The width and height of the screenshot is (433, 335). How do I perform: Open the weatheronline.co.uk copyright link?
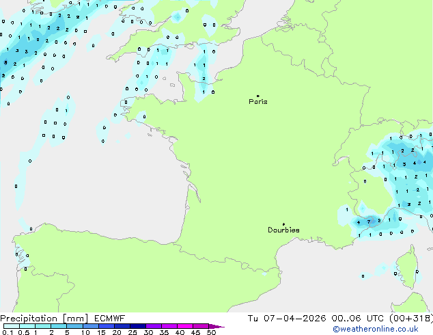click(x=376, y=329)
